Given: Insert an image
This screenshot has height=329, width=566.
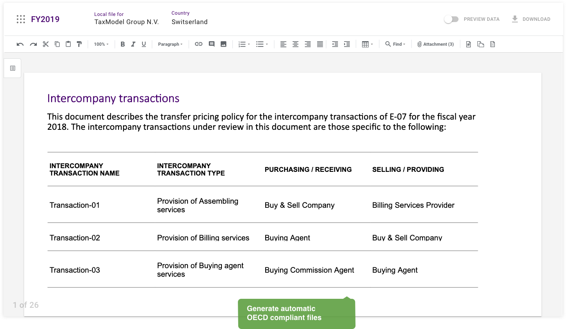Looking at the screenshot, I should [x=224, y=44].
